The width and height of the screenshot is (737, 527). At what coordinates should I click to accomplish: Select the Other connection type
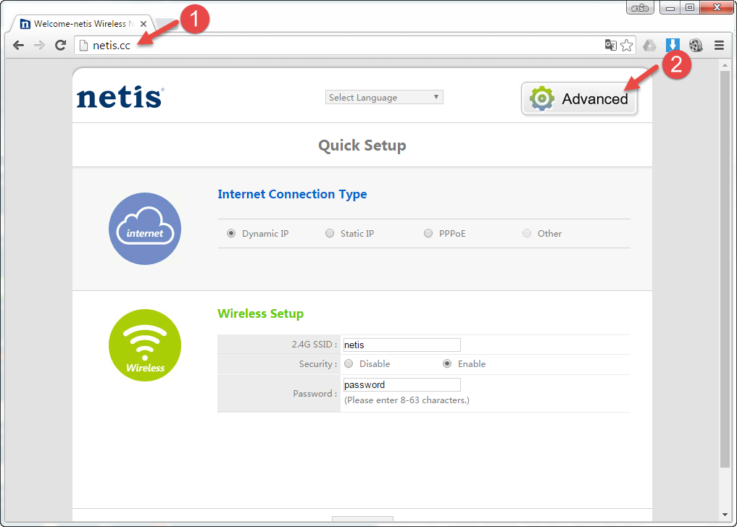pos(527,233)
